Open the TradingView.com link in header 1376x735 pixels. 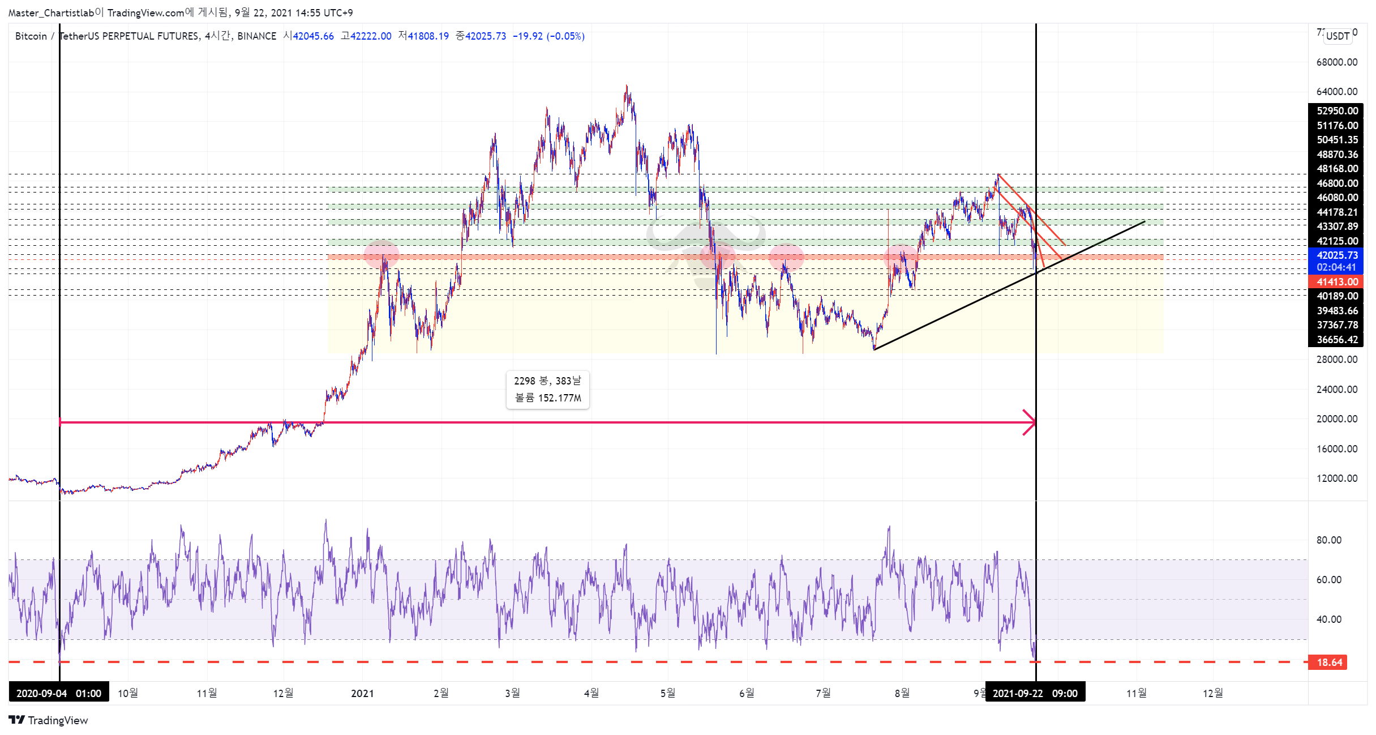[146, 12]
